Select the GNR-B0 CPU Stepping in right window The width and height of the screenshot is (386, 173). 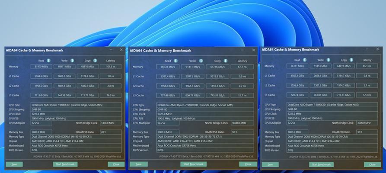[332, 109]
